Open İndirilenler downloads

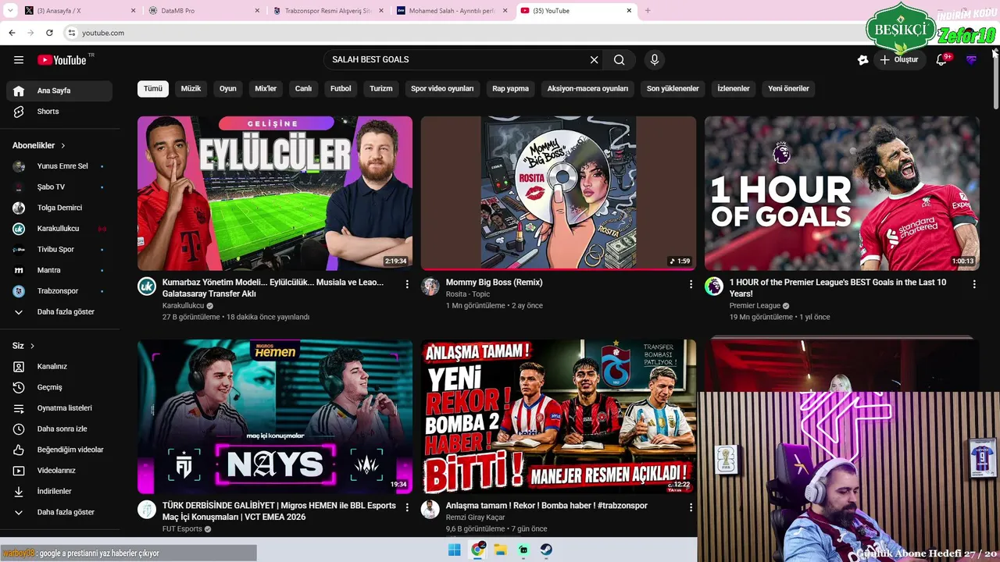click(59, 492)
